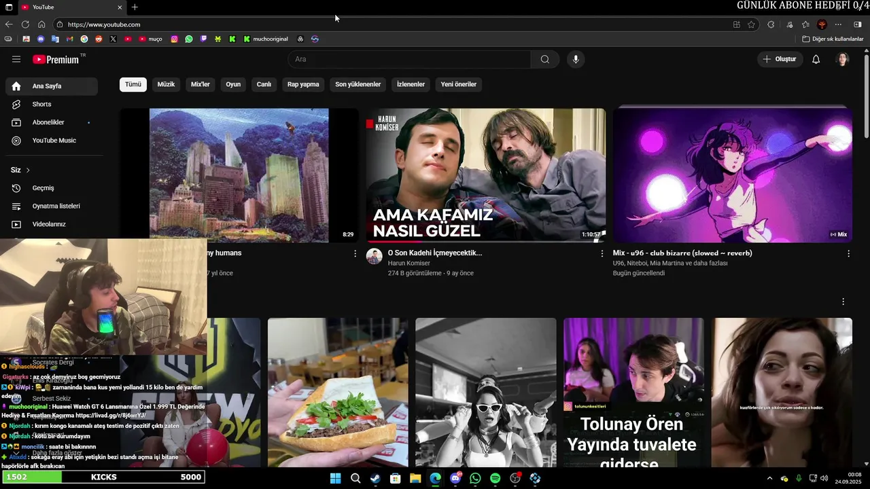Open YouTube Music in the sidebar
870x489 pixels.
[52, 140]
